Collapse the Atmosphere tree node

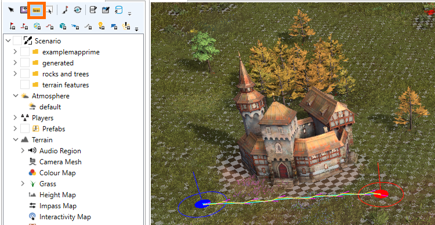[16, 96]
